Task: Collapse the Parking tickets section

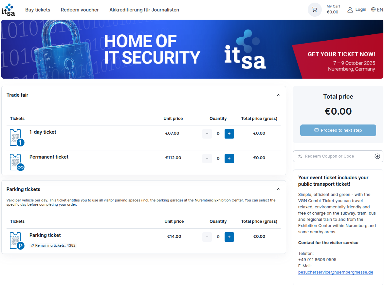Action: click(279, 189)
